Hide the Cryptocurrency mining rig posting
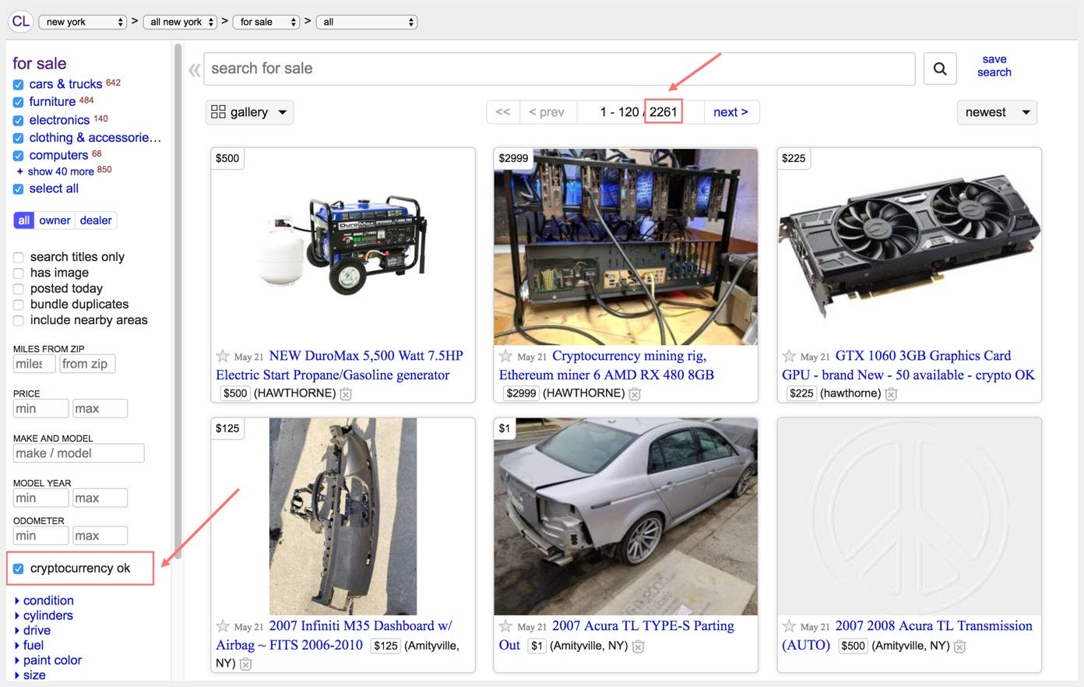This screenshot has height=687, width=1084. pos(635,394)
